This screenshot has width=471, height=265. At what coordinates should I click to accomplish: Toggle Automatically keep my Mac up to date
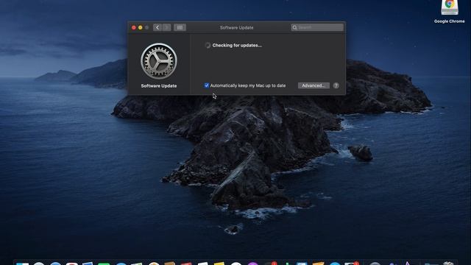(207, 85)
